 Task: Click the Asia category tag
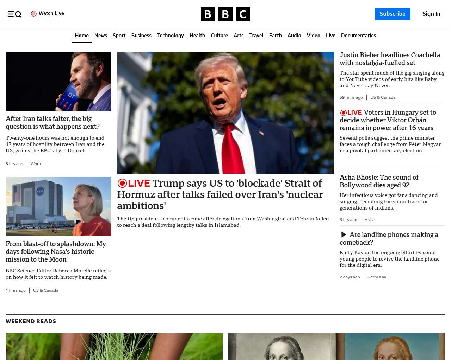369,220
